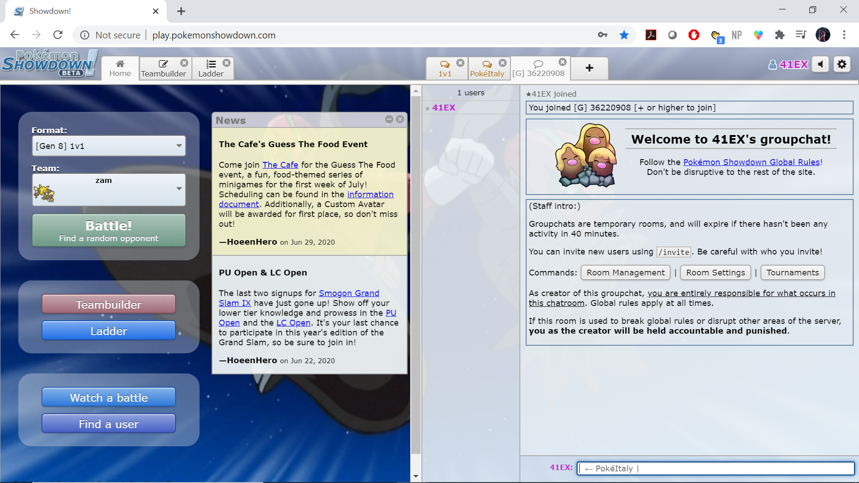859x483 pixels.
Task: Bookmark this page with the star icon
Action: [x=624, y=35]
